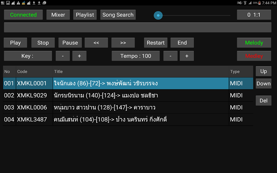Screen dimensions: 277x173
Task: Pause the song
Action: point(70,43)
